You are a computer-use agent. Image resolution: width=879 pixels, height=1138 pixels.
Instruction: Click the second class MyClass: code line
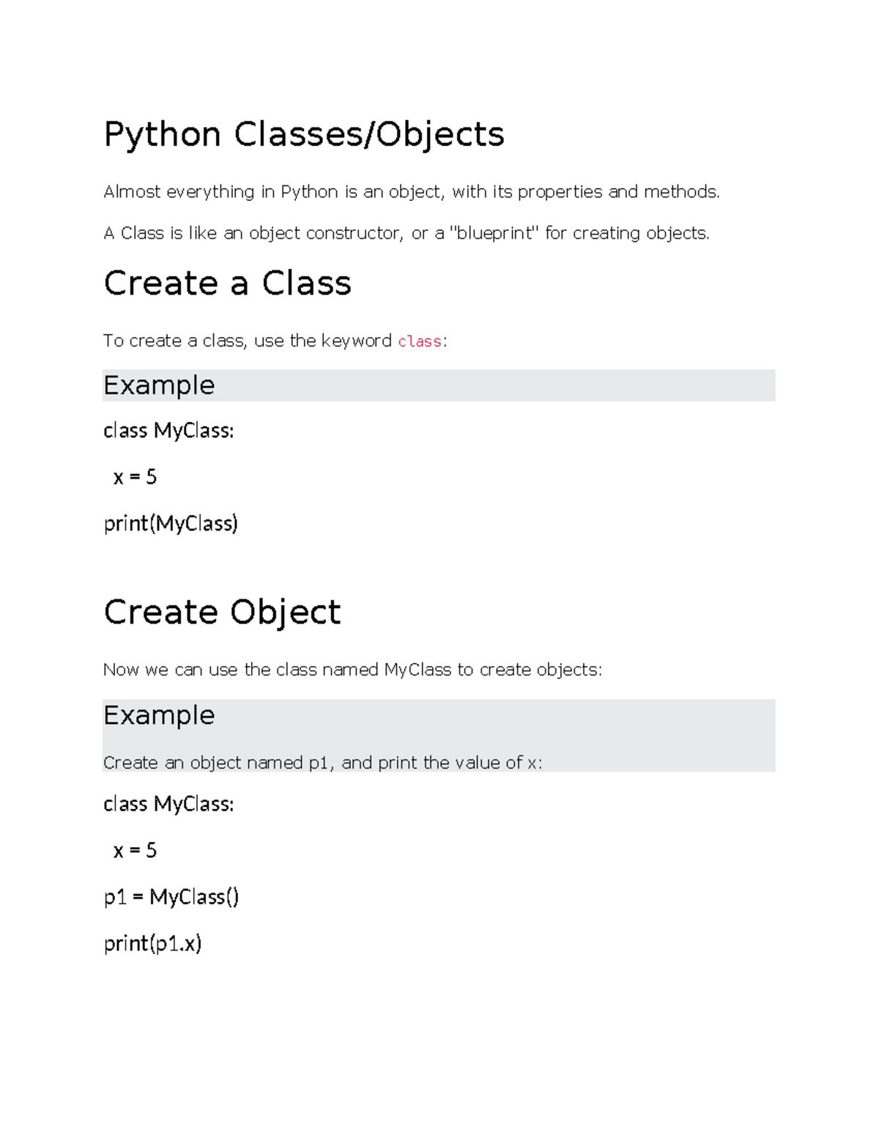point(168,805)
